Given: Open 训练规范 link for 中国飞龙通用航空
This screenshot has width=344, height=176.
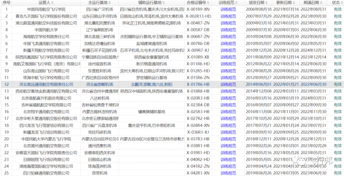Looking at the screenshot, I should pos(228,44).
